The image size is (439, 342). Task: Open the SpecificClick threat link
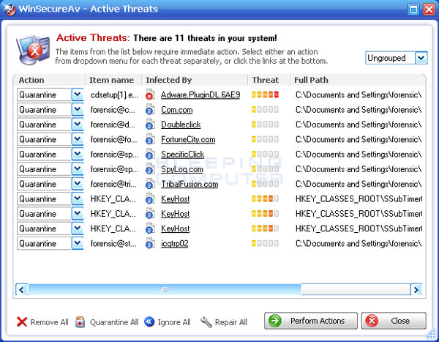point(182,155)
